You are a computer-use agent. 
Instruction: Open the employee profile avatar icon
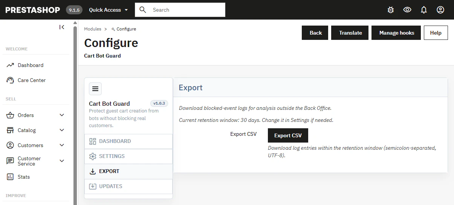(440, 10)
